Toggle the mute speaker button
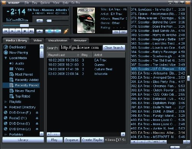The height and width of the screenshot is (149, 192). point(40,21)
